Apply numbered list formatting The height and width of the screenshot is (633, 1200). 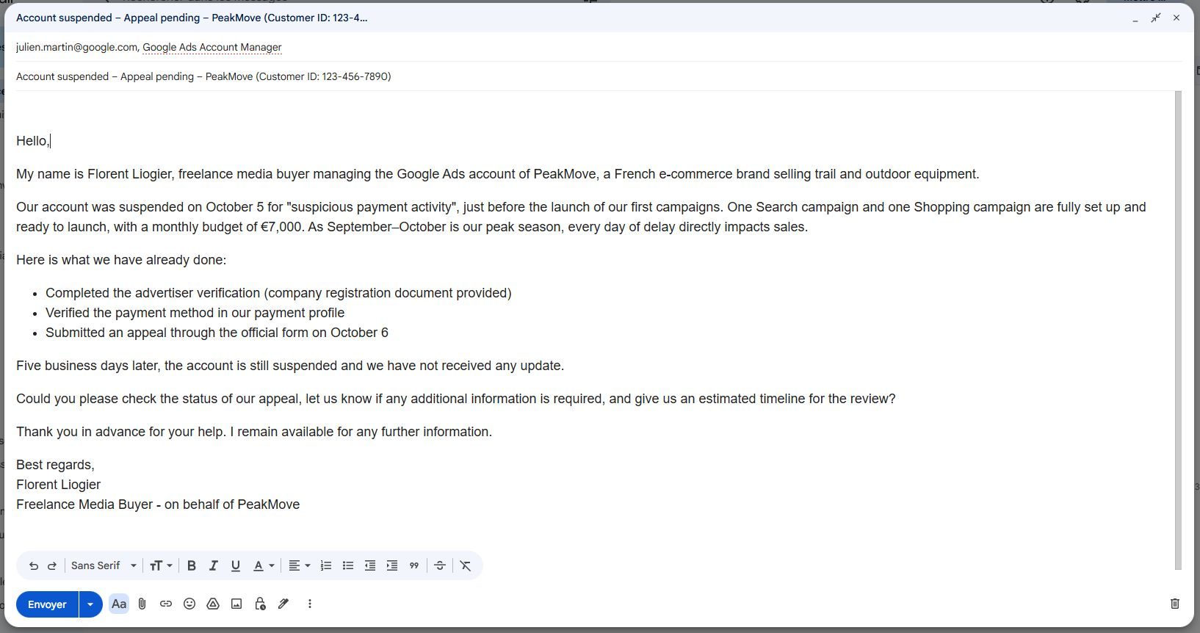point(326,565)
